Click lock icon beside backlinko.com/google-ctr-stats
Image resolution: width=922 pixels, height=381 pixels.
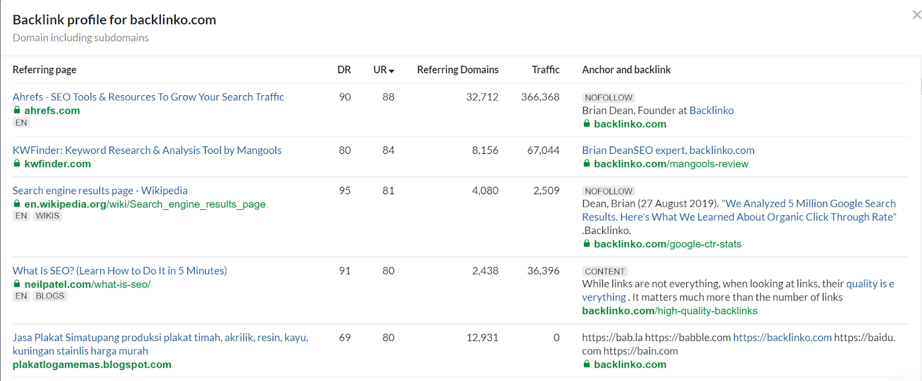click(587, 244)
